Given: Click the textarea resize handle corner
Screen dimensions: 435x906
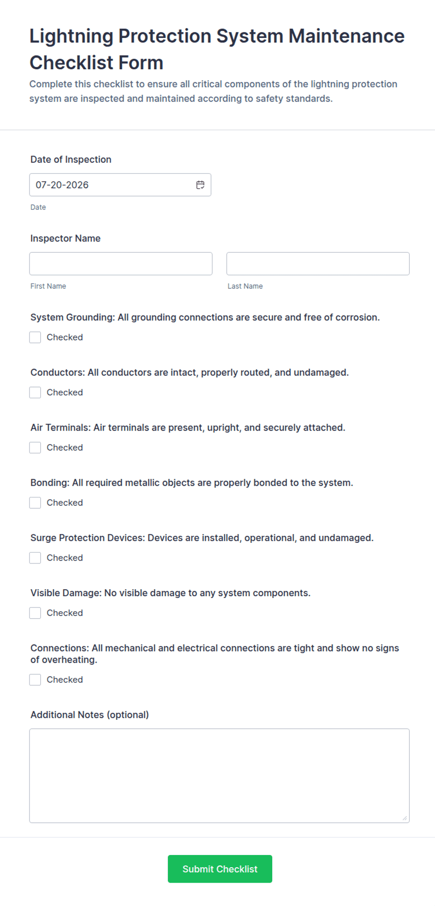Looking at the screenshot, I should pyautogui.click(x=405, y=818).
